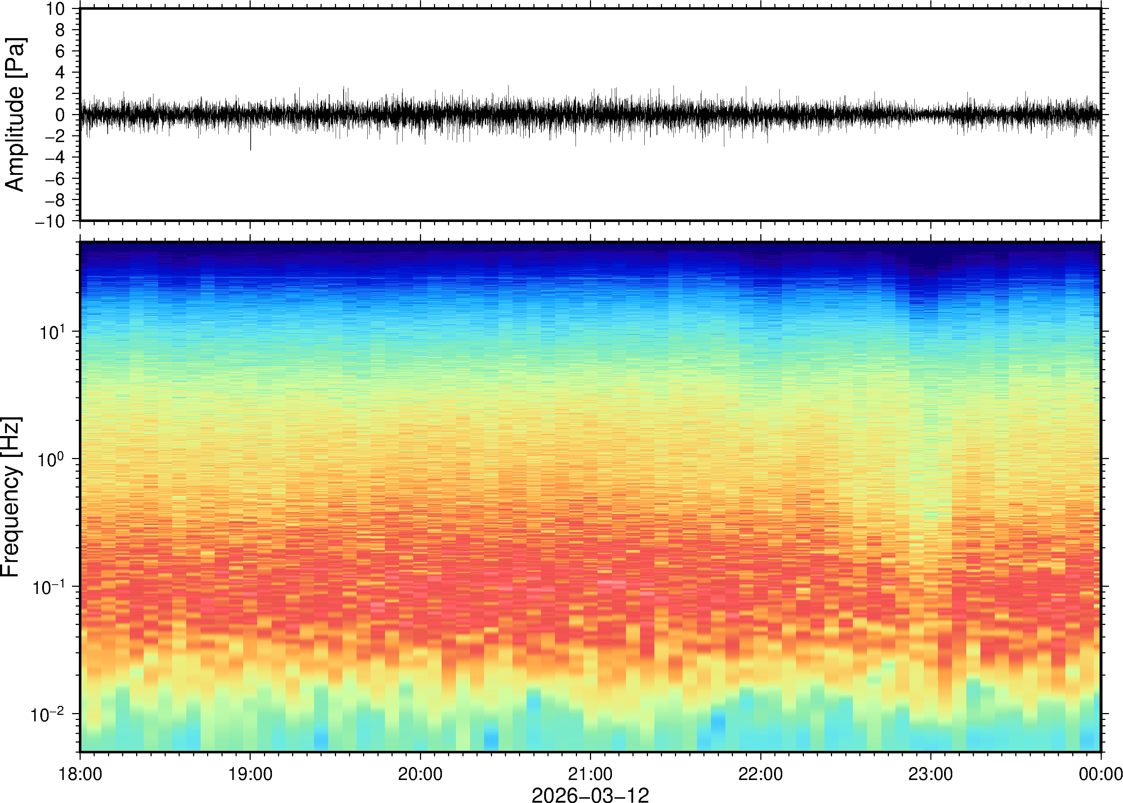Click the 18:00 time axis label
The width and height of the screenshot is (1123, 803).
point(80,774)
